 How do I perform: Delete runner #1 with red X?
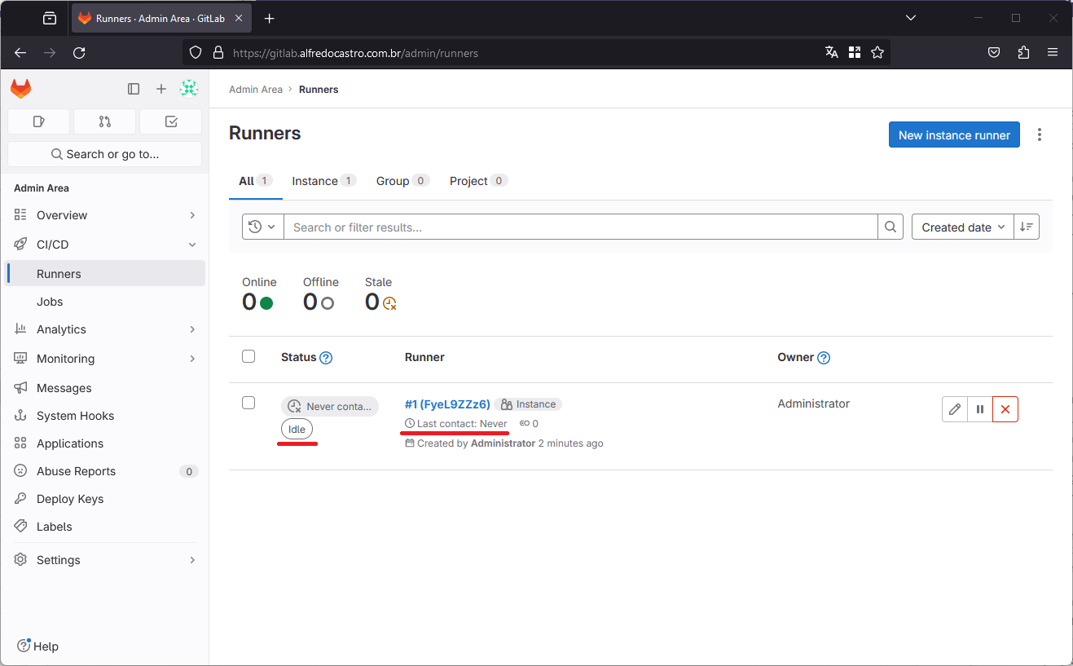coord(1005,409)
